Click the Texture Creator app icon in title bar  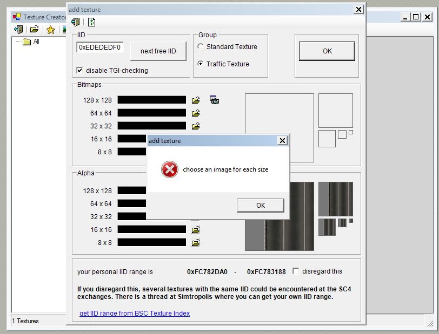[x=17, y=17]
